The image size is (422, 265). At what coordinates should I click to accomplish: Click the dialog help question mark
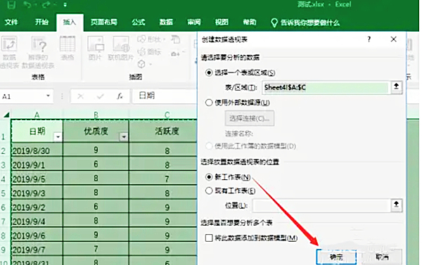point(369,39)
